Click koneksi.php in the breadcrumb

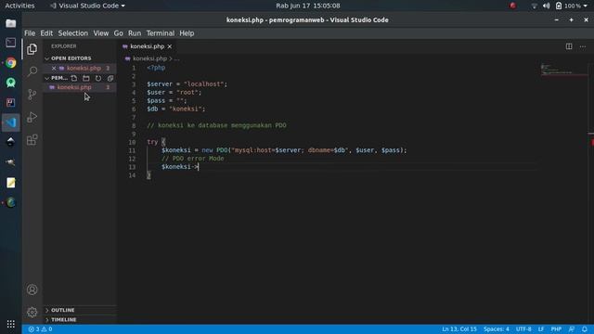[x=150, y=58]
